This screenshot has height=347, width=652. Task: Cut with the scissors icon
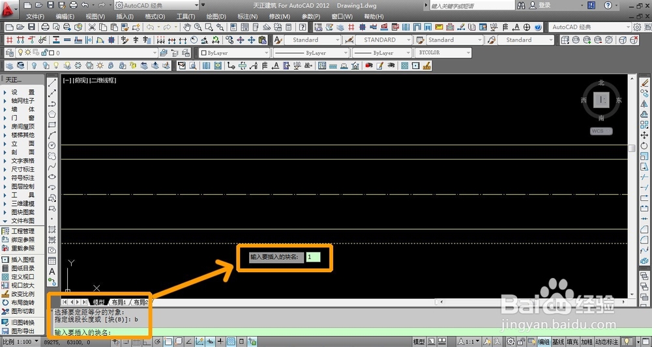tap(92, 27)
